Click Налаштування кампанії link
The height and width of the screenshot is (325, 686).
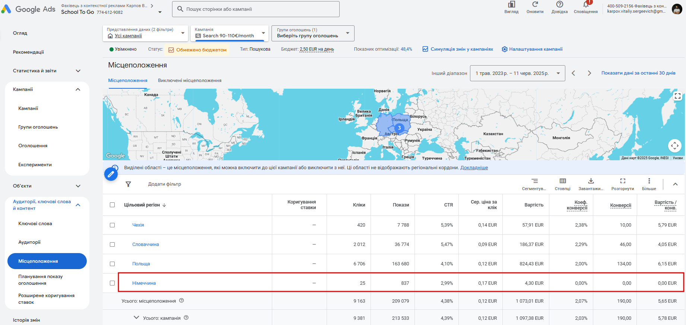pyautogui.click(x=536, y=49)
